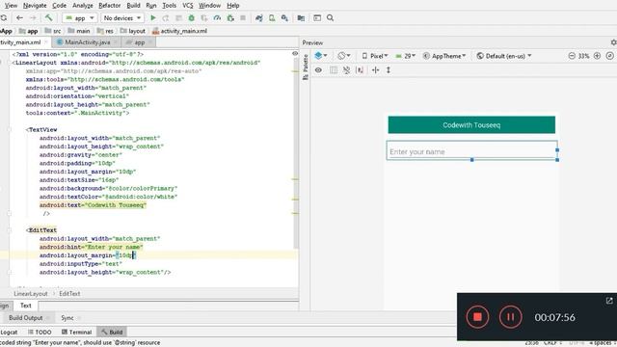Open the Analyze menu
The height and width of the screenshot is (347, 617).
click(x=83, y=6)
